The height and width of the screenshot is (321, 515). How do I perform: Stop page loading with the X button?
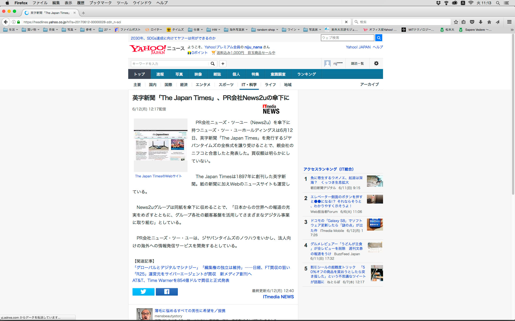click(346, 22)
